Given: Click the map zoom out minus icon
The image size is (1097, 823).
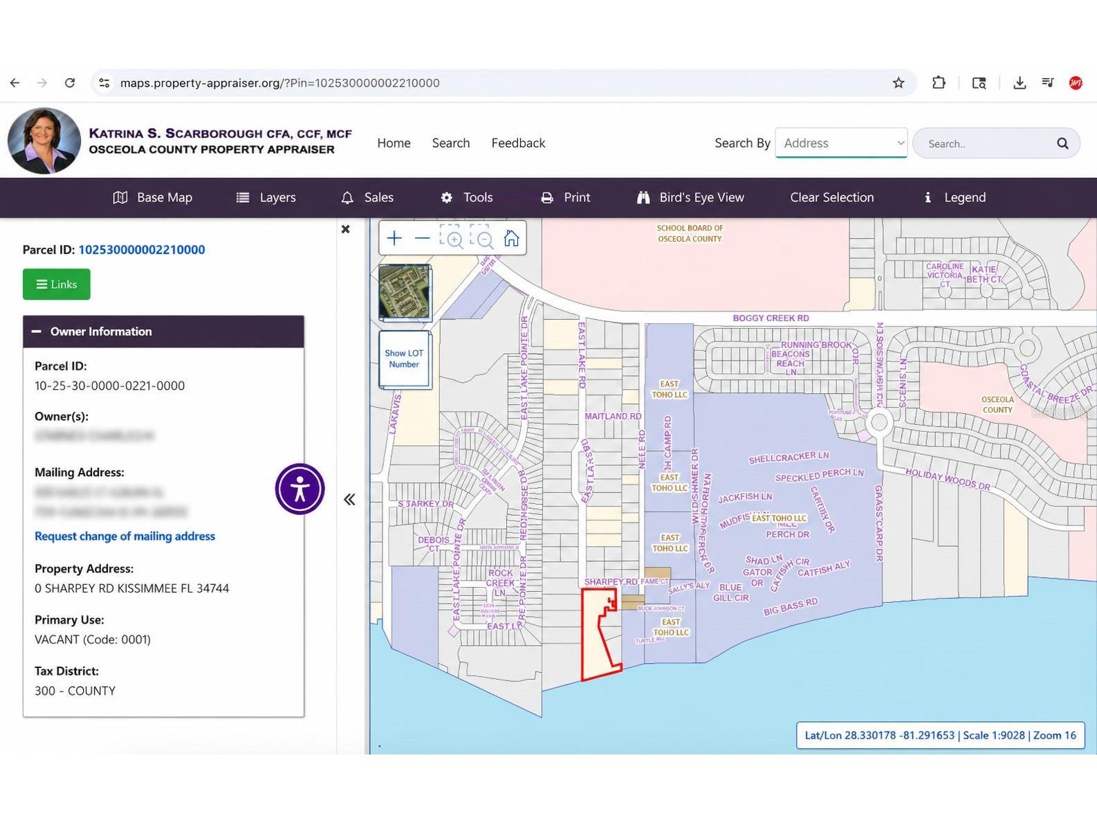Looking at the screenshot, I should 423,239.
